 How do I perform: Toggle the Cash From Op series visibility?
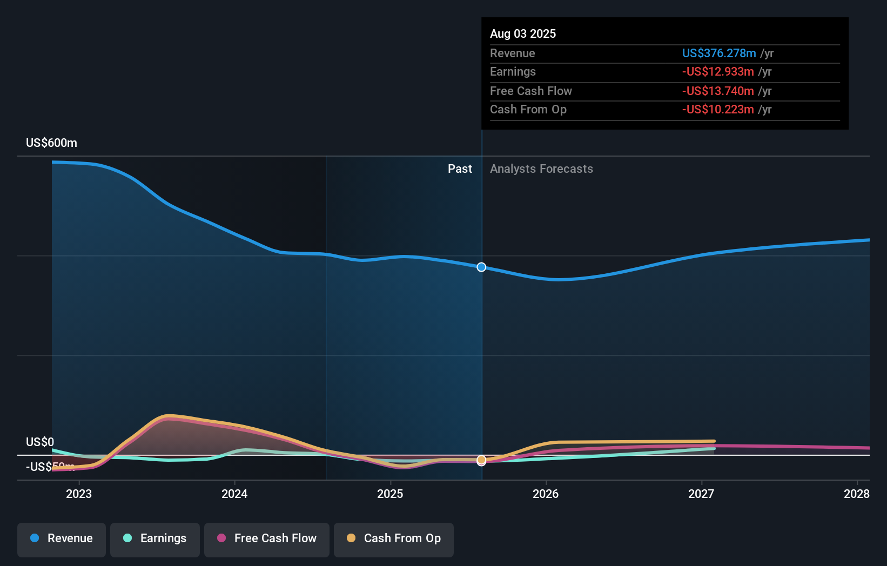(393, 538)
